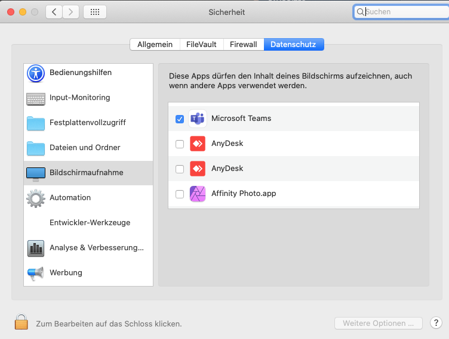Click the Bildschirmaufnahme monitor icon
This screenshot has height=339, width=449.
(36, 174)
